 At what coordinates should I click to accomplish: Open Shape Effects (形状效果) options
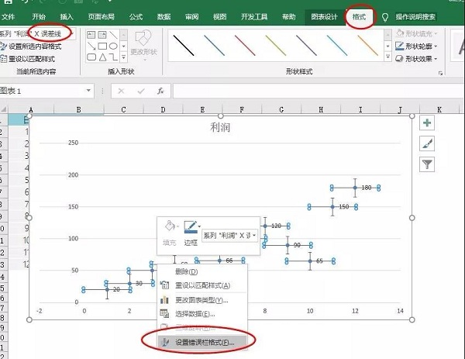pyautogui.click(x=416, y=59)
